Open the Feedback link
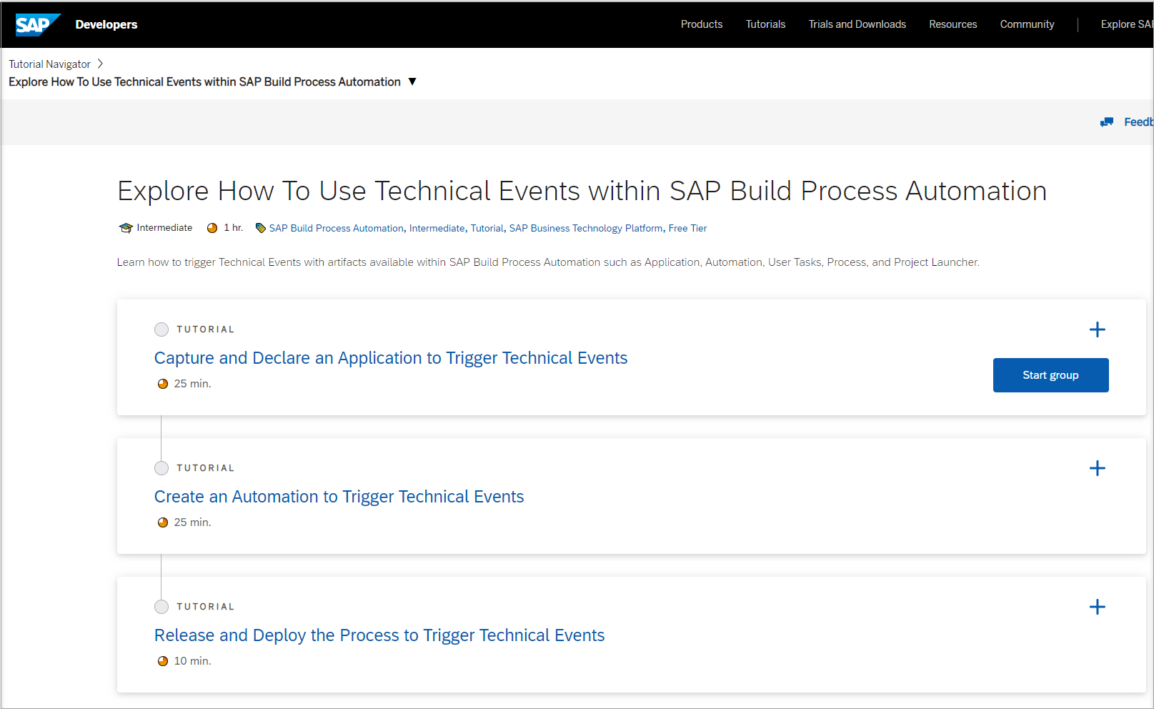 [1138, 122]
